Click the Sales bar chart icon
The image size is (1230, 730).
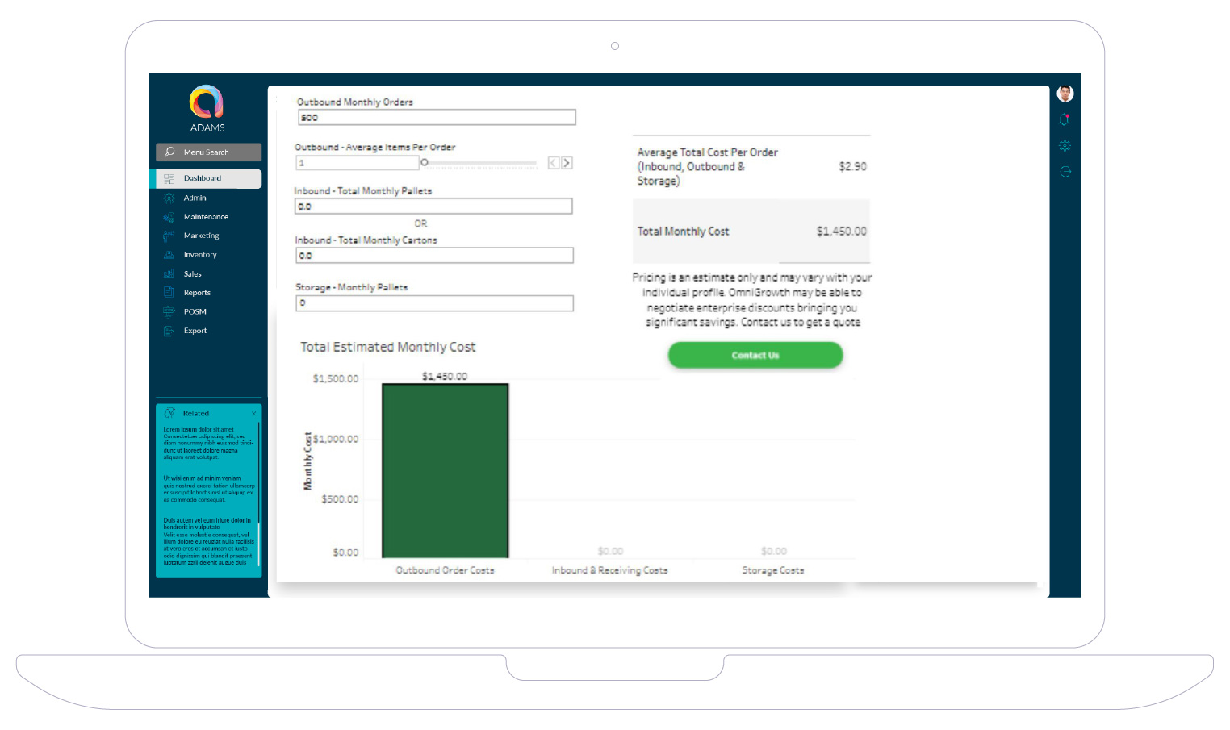[x=169, y=274]
